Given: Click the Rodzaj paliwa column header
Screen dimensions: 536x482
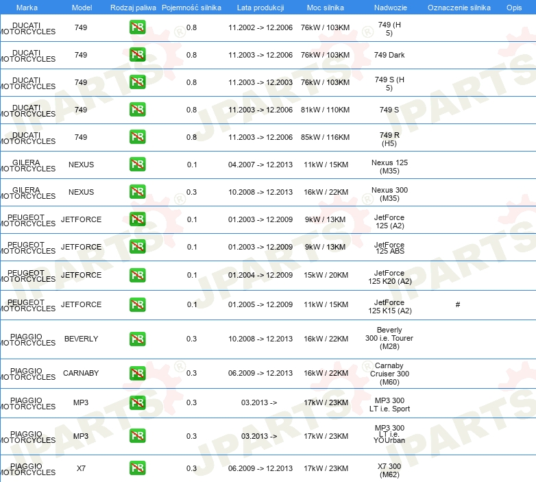Looking at the screenshot, I should (132, 8).
